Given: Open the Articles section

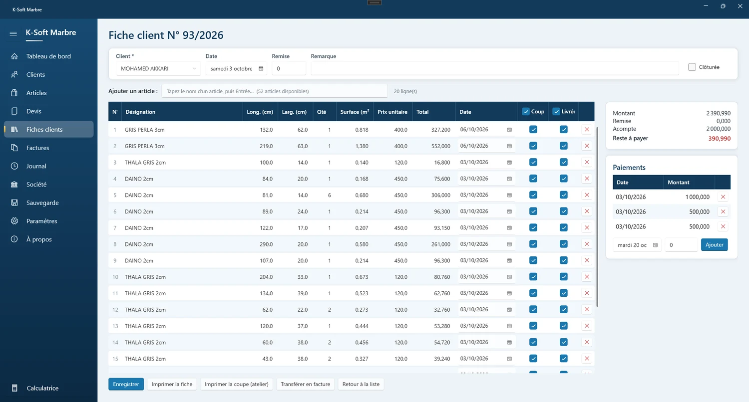Looking at the screenshot, I should coord(48,93).
